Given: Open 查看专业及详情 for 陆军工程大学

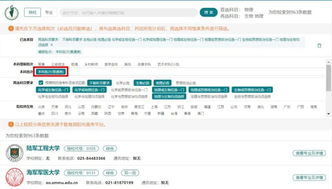Looking at the screenshot, I should click(309, 153).
